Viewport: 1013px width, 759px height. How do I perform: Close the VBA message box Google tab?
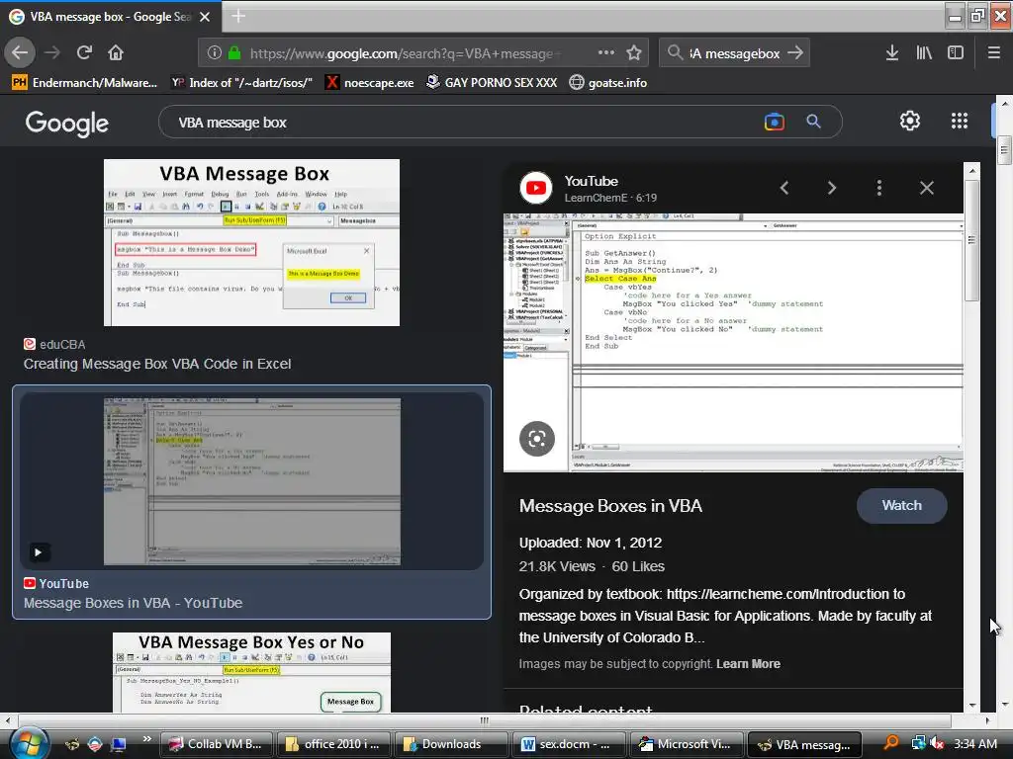click(205, 17)
